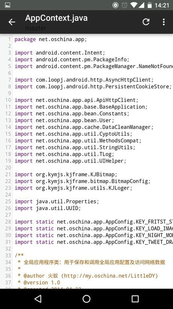The image size is (173, 309).
Task: Tap the Android back navigation button
Action: pos(38,299)
